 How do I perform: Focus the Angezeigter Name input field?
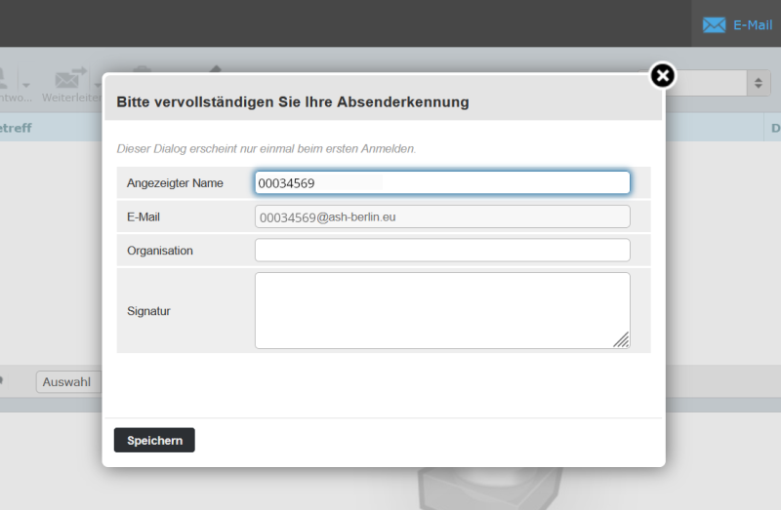click(x=442, y=182)
